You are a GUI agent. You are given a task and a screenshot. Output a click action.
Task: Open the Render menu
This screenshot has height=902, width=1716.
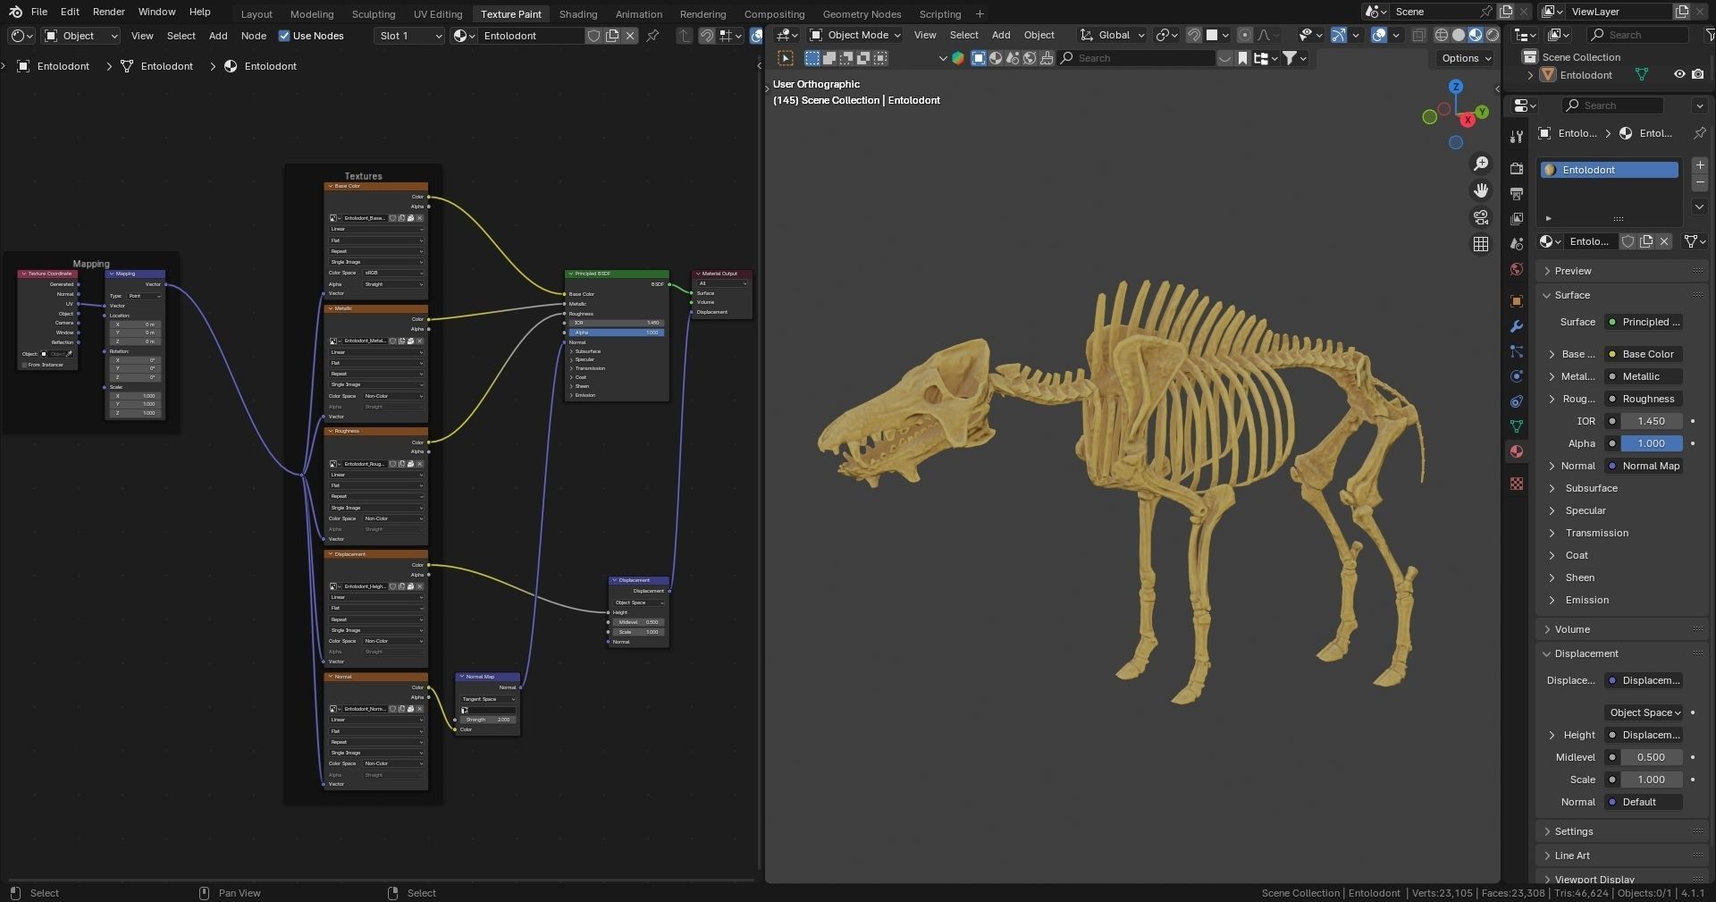tap(108, 12)
